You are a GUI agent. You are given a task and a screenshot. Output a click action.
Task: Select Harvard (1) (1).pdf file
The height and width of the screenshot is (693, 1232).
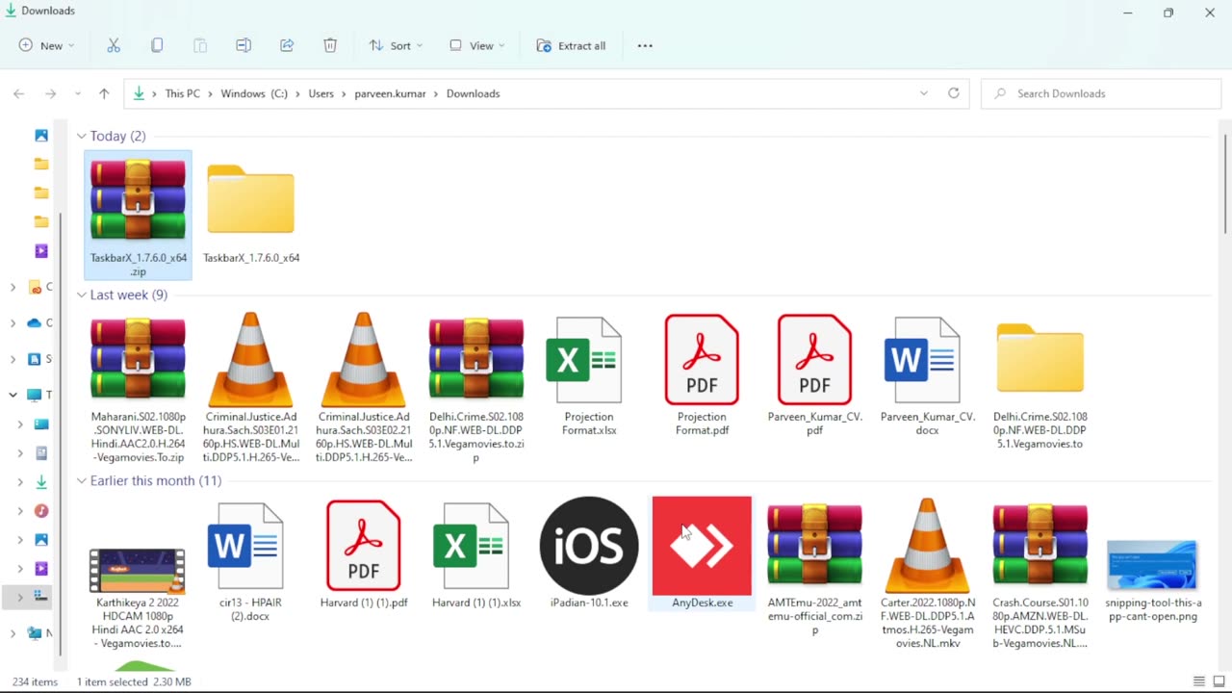(364, 546)
